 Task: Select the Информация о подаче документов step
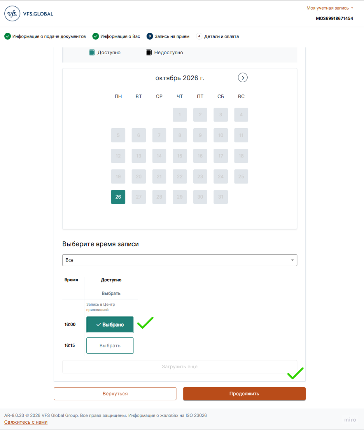(45, 36)
